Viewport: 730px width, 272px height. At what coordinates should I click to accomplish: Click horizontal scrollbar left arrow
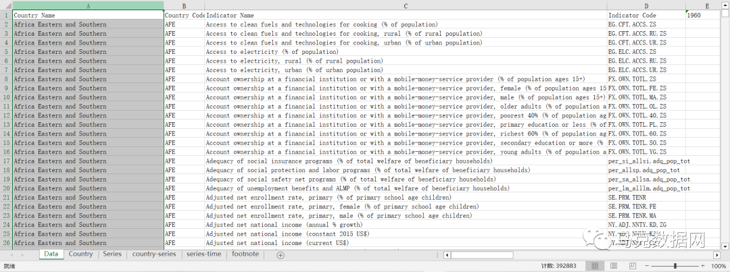[x=447, y=255]
